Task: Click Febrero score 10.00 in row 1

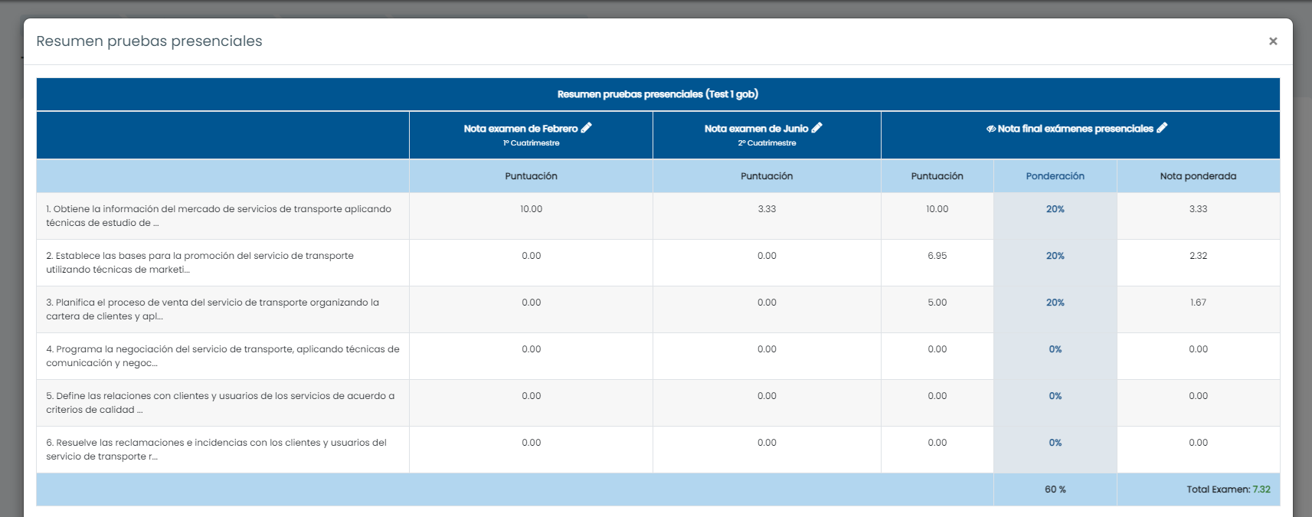Action: coord(532,209)
